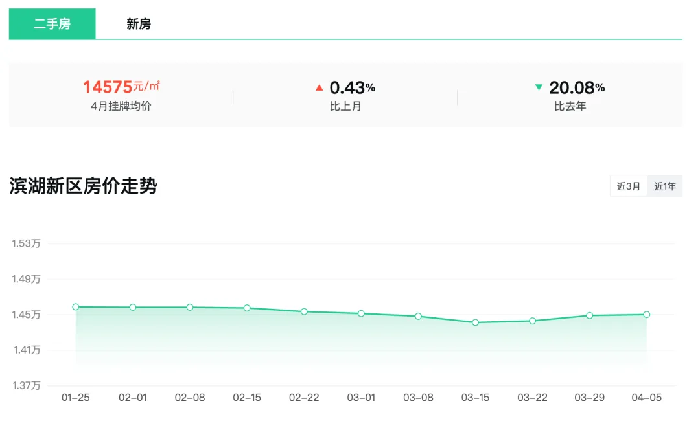Click the 03-29 chart data marker
Viewport: 700px width, 428px height.
pos(590,315)
